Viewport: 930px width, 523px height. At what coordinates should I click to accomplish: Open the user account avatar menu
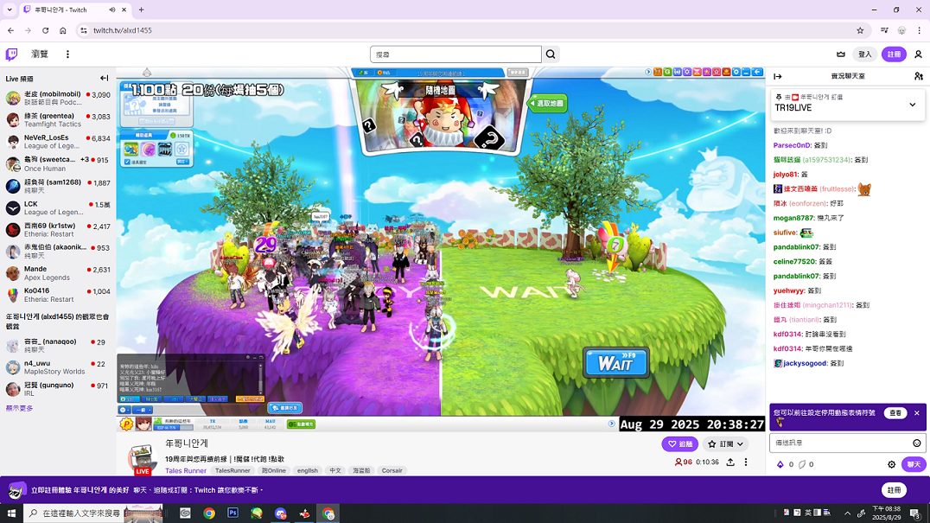pyautogui.click(x=918, y=54)
